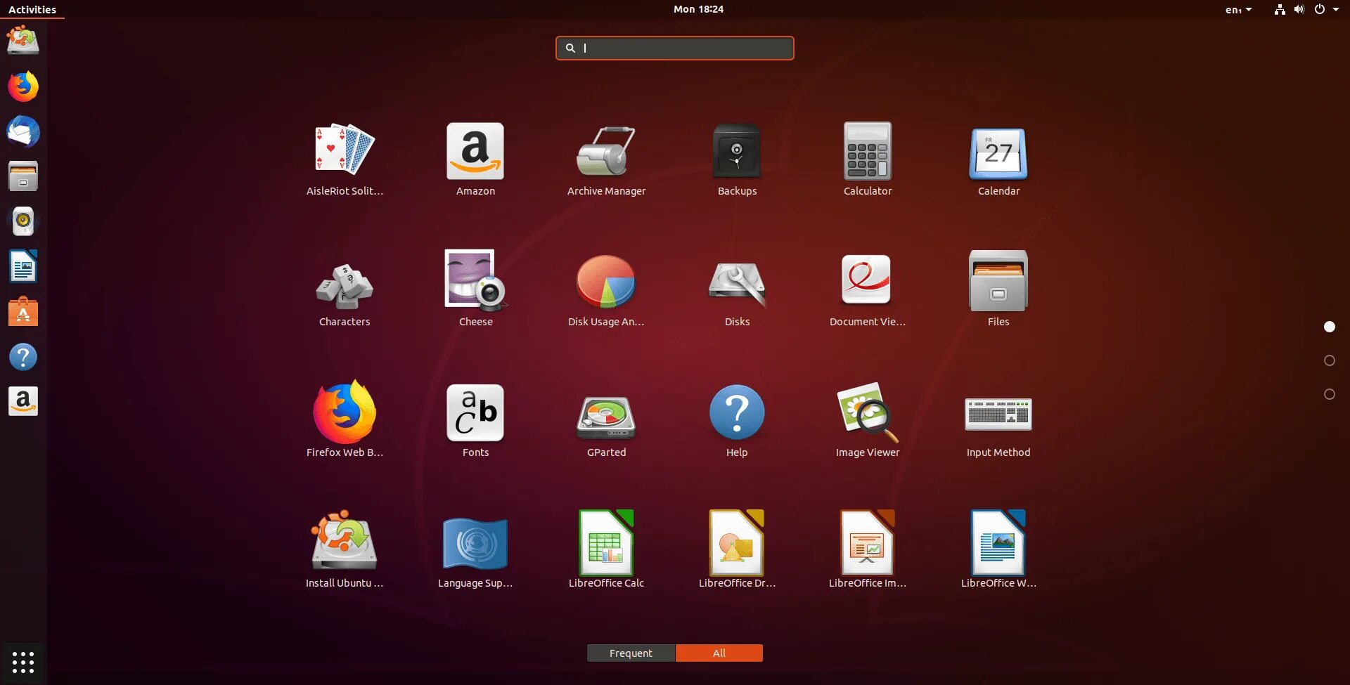The image size is (1350, 685).
Task: Click the Ubuntu installer icon in the dock
Action: click(x=23, y=41)
